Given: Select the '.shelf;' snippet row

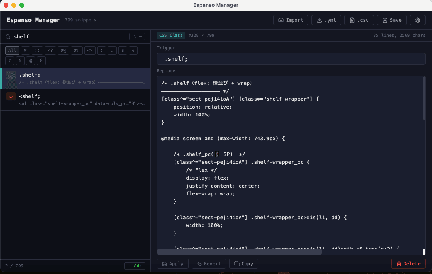Looking at the screenshot, I should pyautogui.click(x=75, y=79).
